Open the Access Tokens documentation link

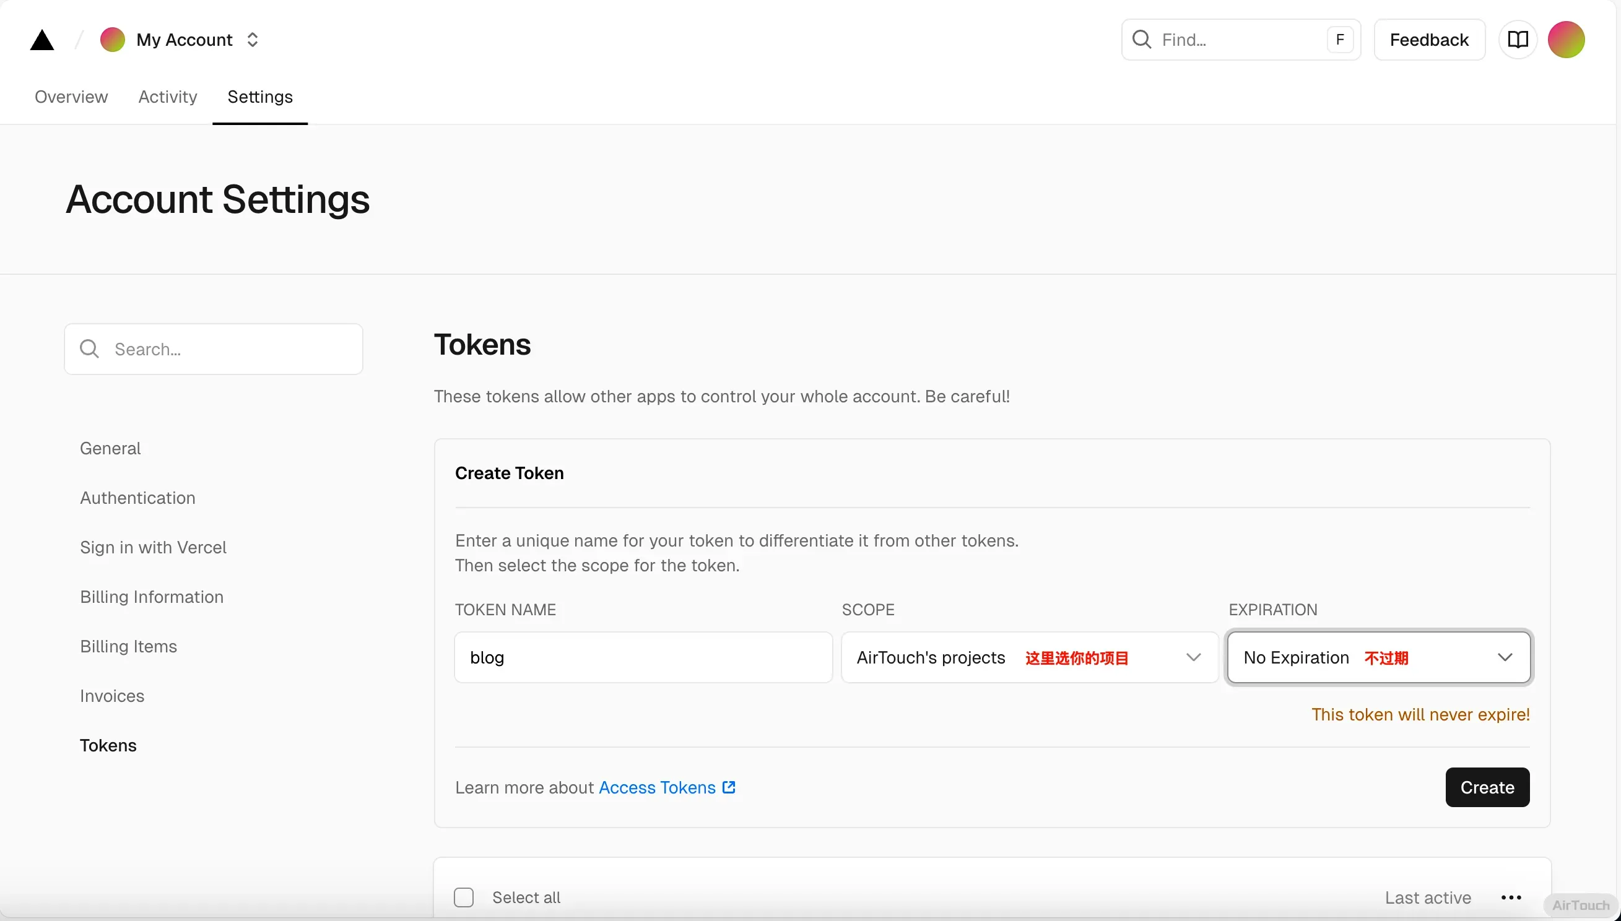pos(657,787)
